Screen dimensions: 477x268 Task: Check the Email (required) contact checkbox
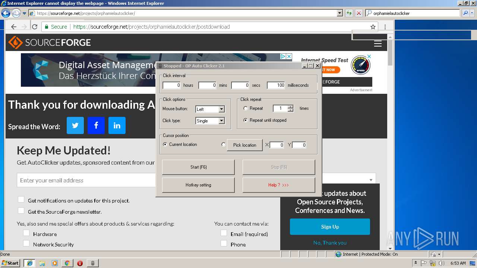(224, 233)
